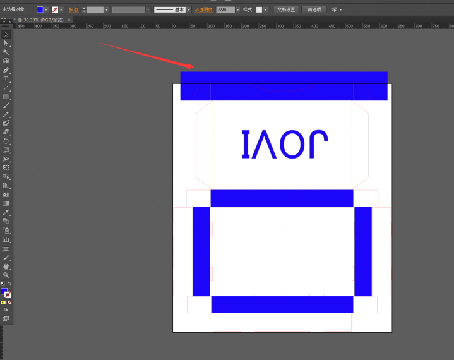Screen dimensions: 454x360
Task: Activate the Magic Wand tool
Action: (6, 52)
